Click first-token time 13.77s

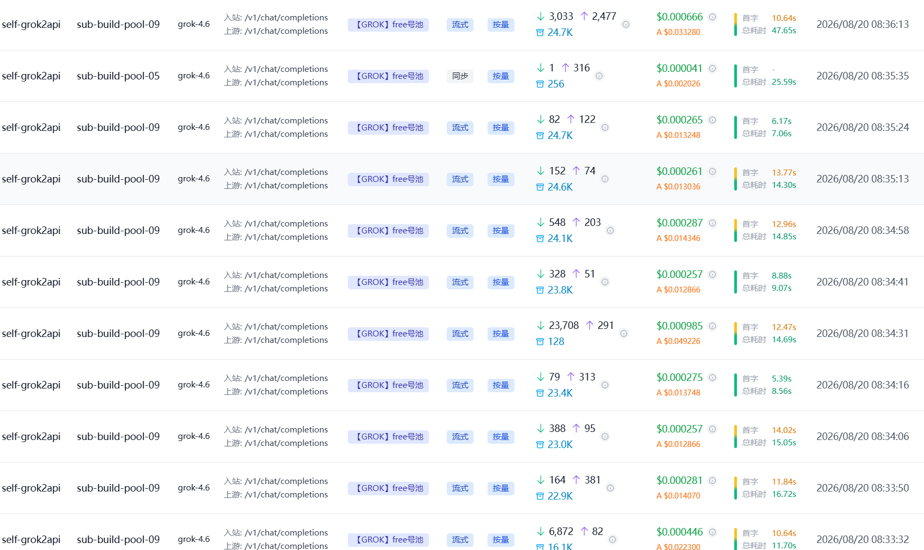tap(784, 173)
